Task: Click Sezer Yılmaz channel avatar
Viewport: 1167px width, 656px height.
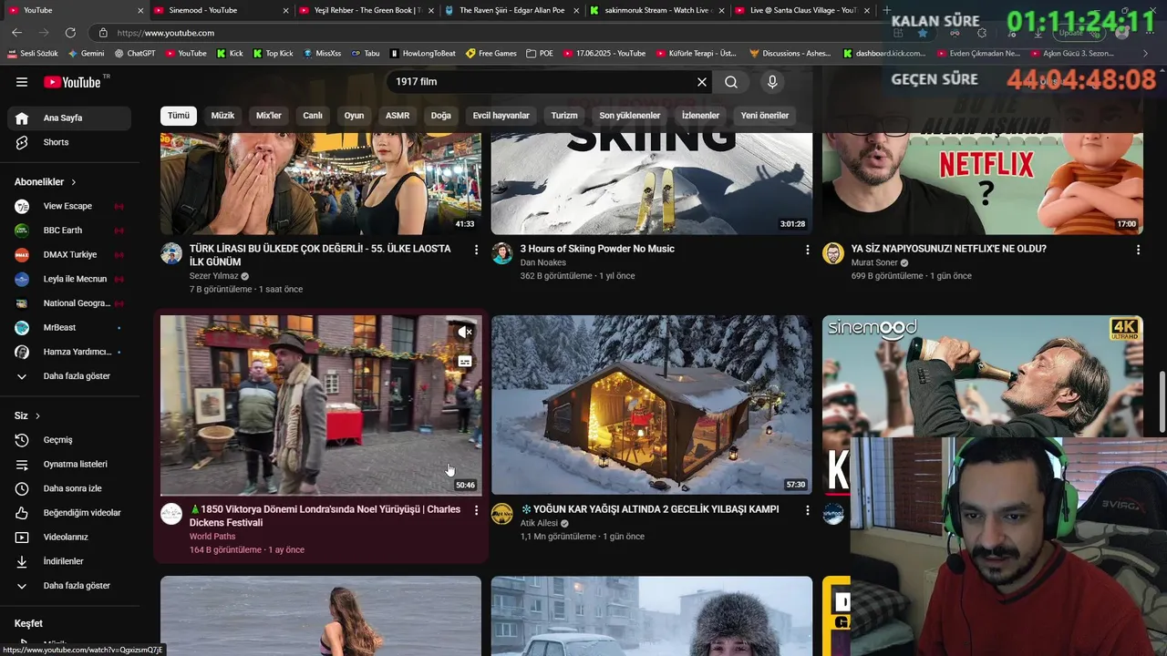Action: point(171,253)
